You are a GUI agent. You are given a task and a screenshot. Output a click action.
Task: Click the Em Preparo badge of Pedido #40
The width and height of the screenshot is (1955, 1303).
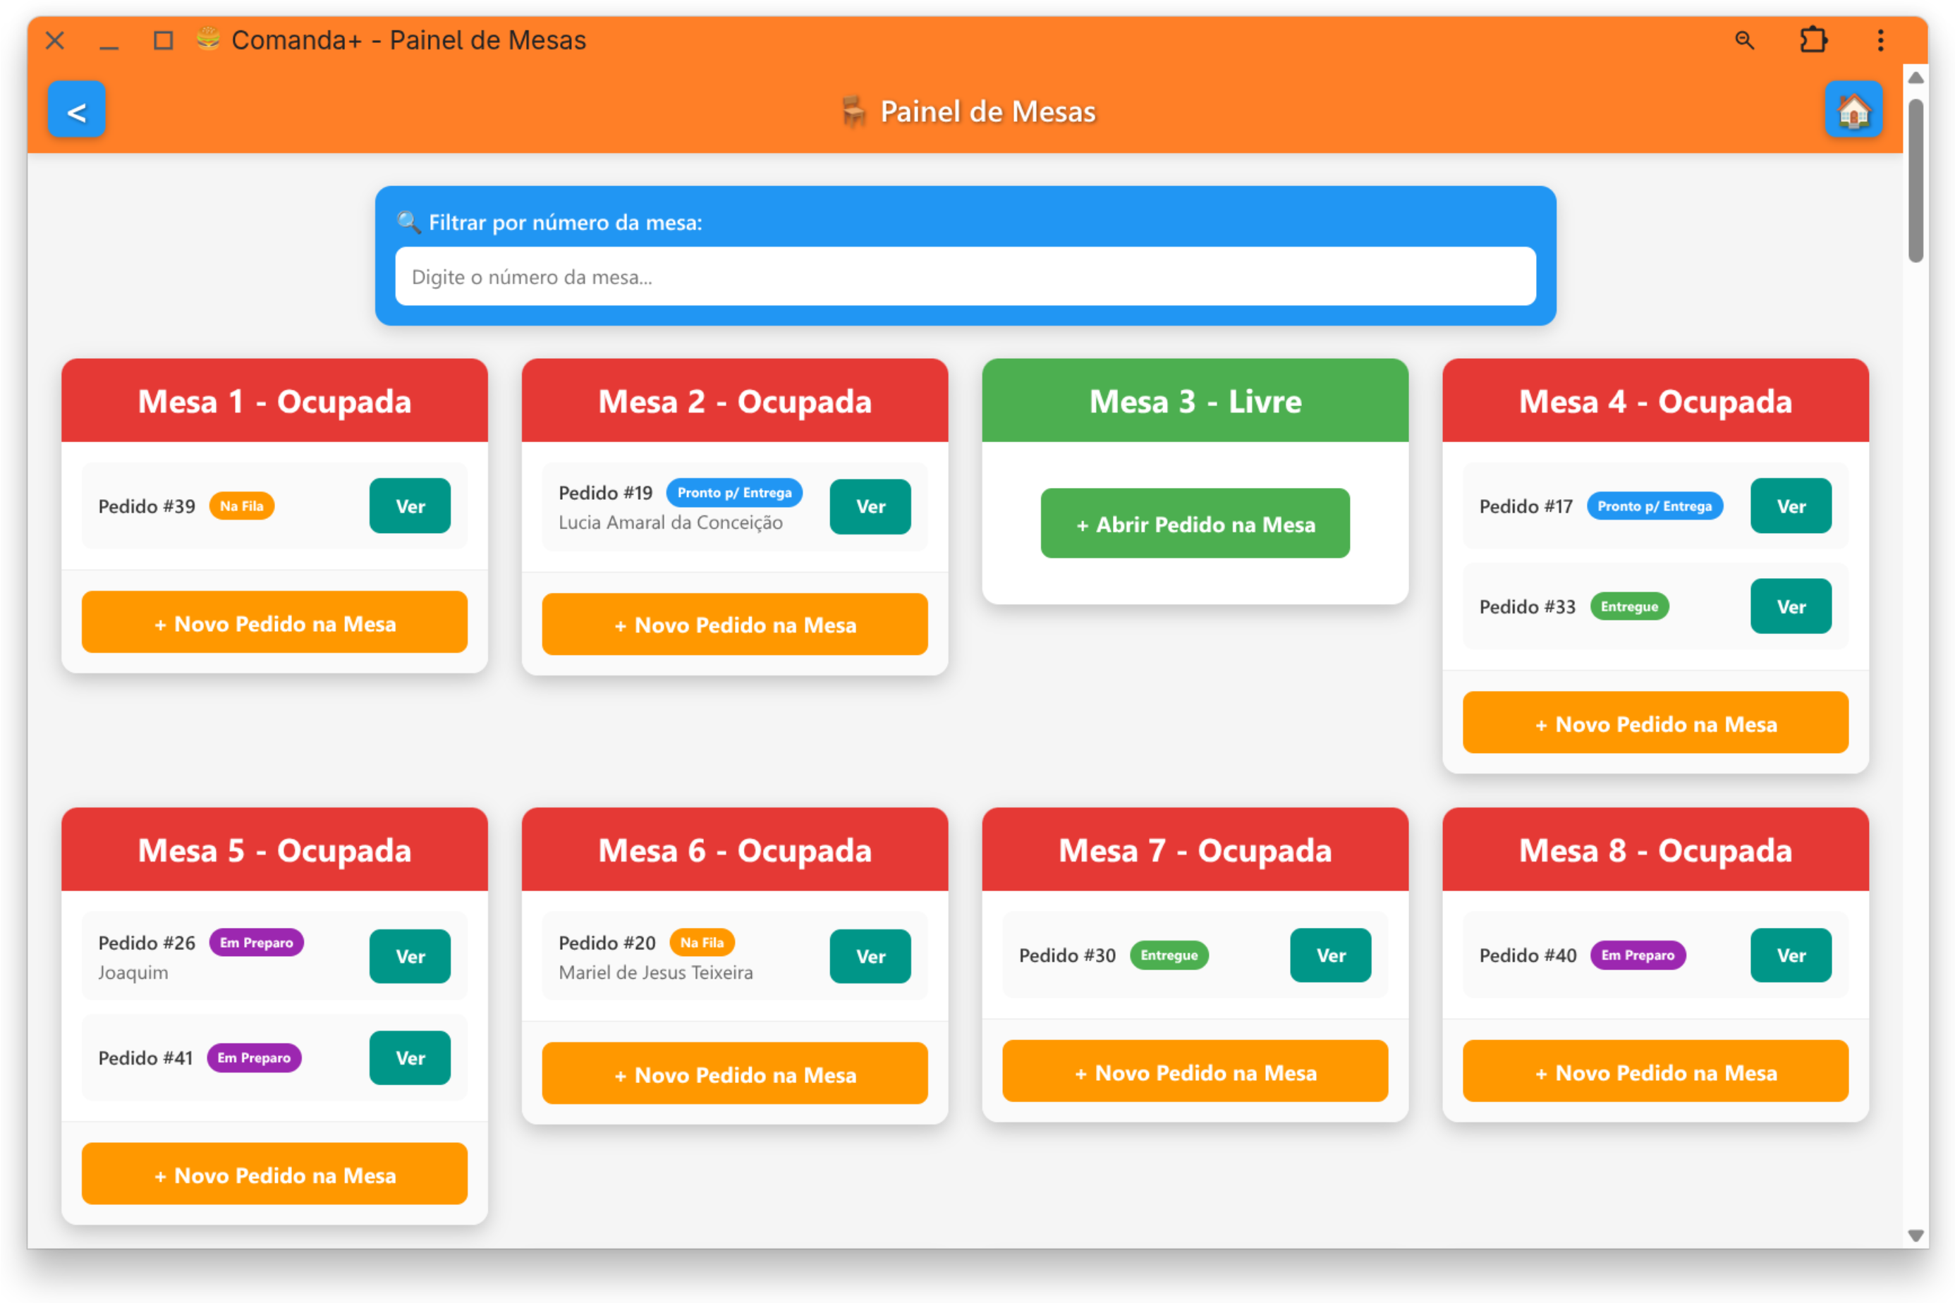[1637, 955]
